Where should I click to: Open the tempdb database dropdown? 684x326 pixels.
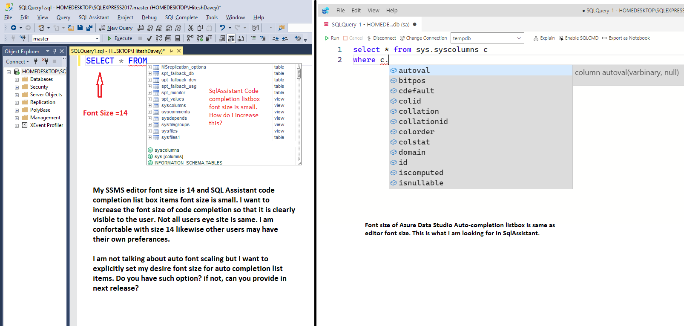(519, 38)
